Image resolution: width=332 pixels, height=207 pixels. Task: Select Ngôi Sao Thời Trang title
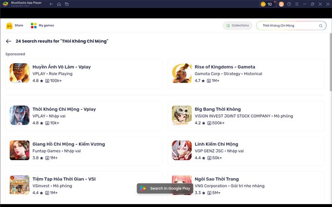pos(217,179)
